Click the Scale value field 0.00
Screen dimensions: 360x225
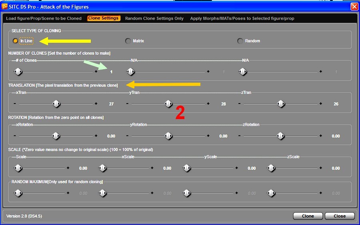[83, 168]
